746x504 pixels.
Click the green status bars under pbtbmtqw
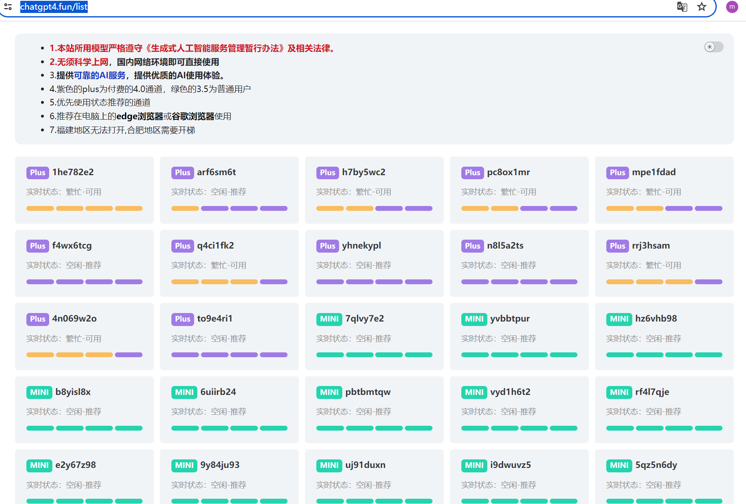(374, 428)
